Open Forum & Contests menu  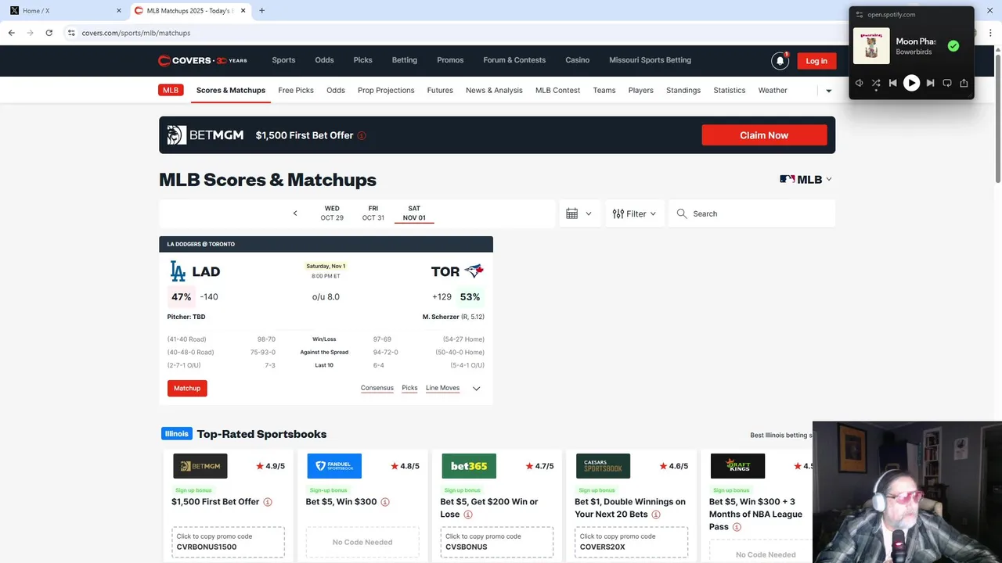[x=514, y=60]
